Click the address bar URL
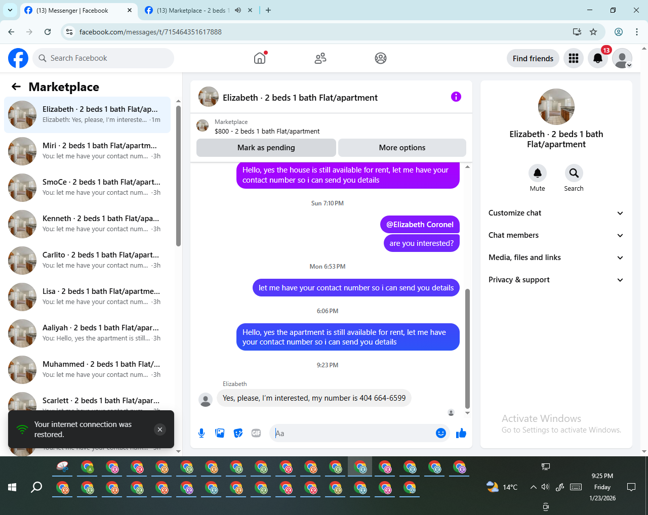648x515 pixels. point(150,32)
